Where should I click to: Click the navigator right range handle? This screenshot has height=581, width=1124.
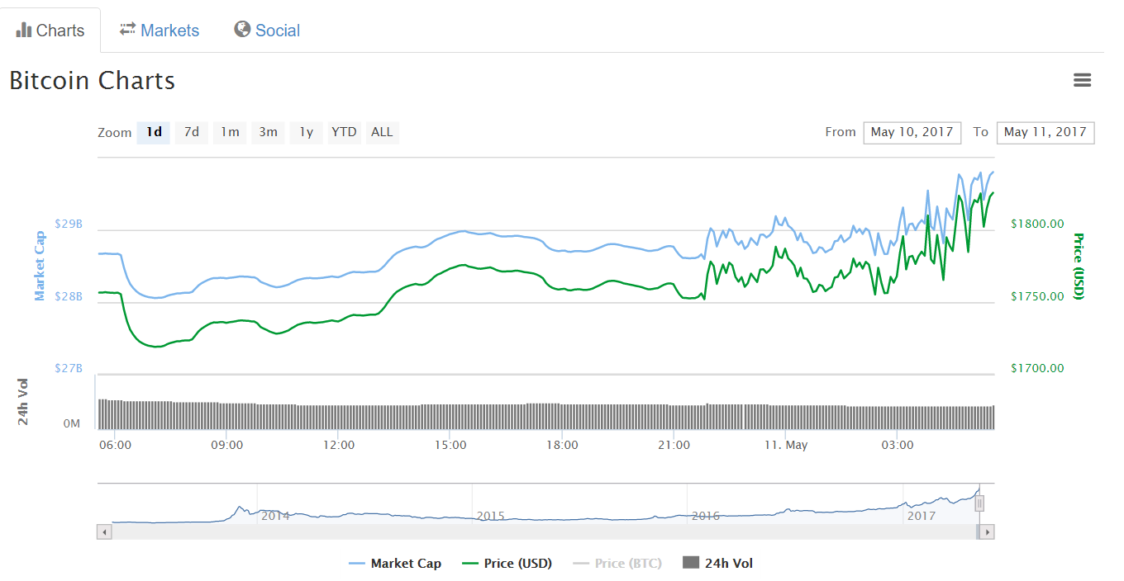979,503
